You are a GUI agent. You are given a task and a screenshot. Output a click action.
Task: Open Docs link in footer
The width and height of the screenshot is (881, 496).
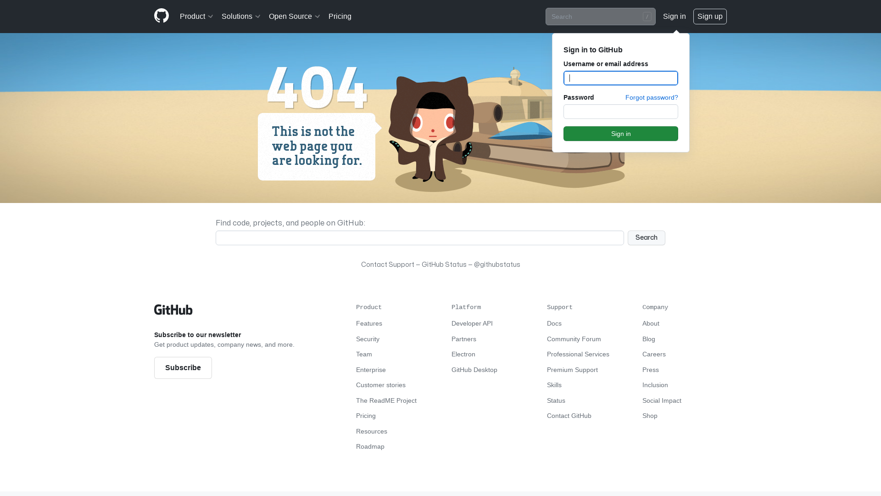pos(554,323)
